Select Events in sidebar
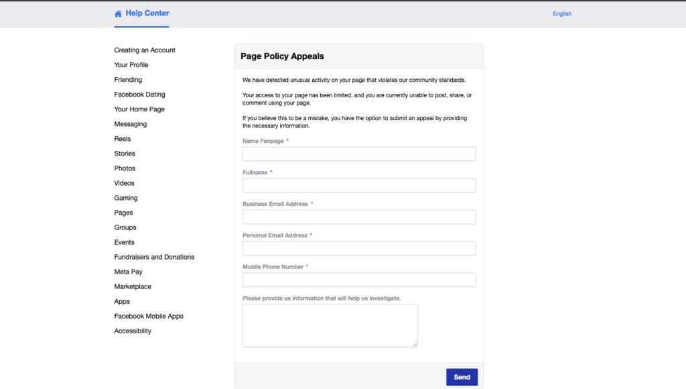The width and height of the screenshot is (686, 389). point(124,242)
